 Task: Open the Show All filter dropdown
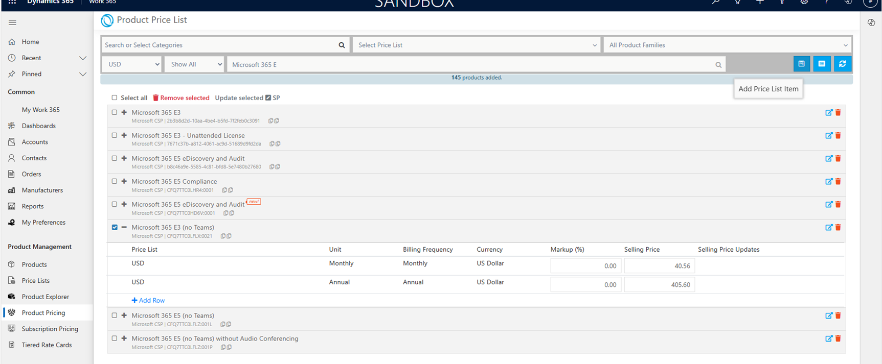[194, 64]
